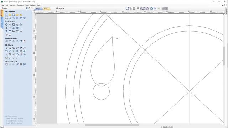Open the Align Objects tool
The image size is (228, 128).
click(x=24, y=41)
